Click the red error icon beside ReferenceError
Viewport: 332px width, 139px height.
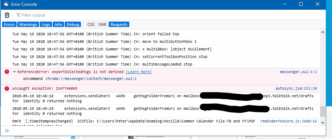pyautogui.click(x=7, y=72)
